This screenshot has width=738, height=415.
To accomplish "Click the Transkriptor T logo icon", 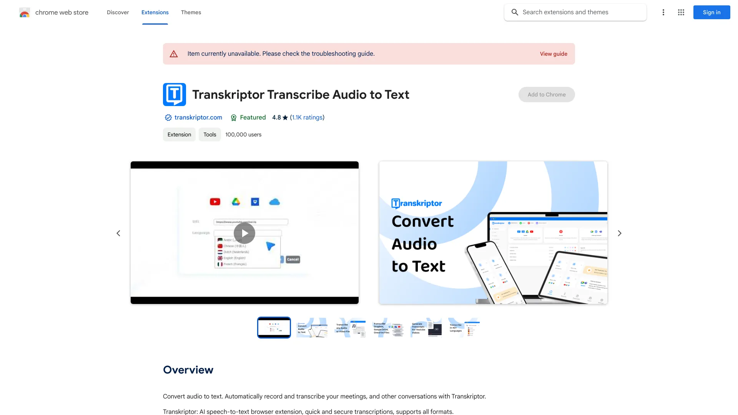I will click(175, 94).
